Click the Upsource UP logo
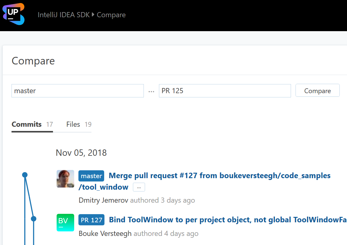347x245 pixels. pyautogui.click(x=14, y=14)
